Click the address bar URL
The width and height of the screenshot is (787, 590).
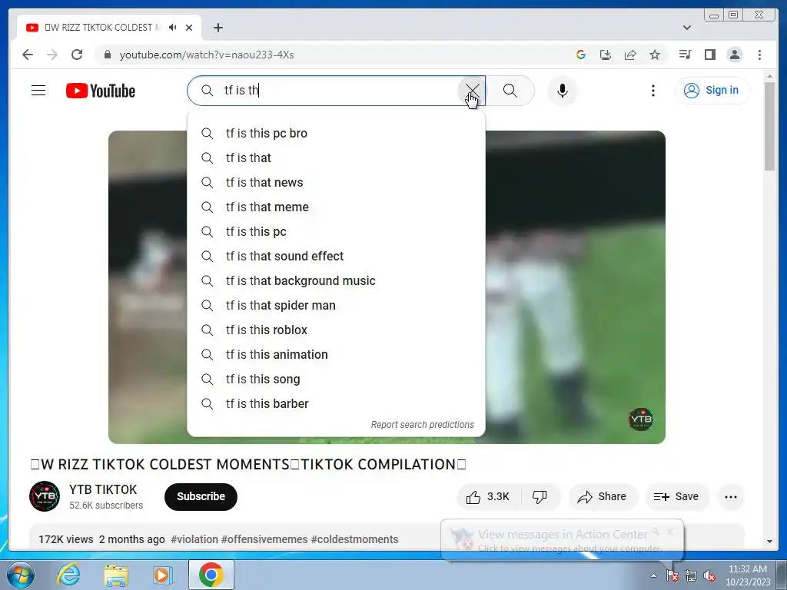point(207,55)
